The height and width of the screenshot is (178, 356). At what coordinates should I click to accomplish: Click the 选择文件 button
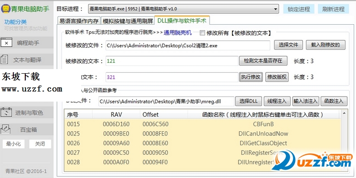point(289,45)
